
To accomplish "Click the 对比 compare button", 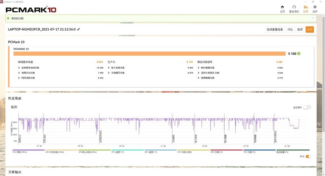I will point(290,29).
